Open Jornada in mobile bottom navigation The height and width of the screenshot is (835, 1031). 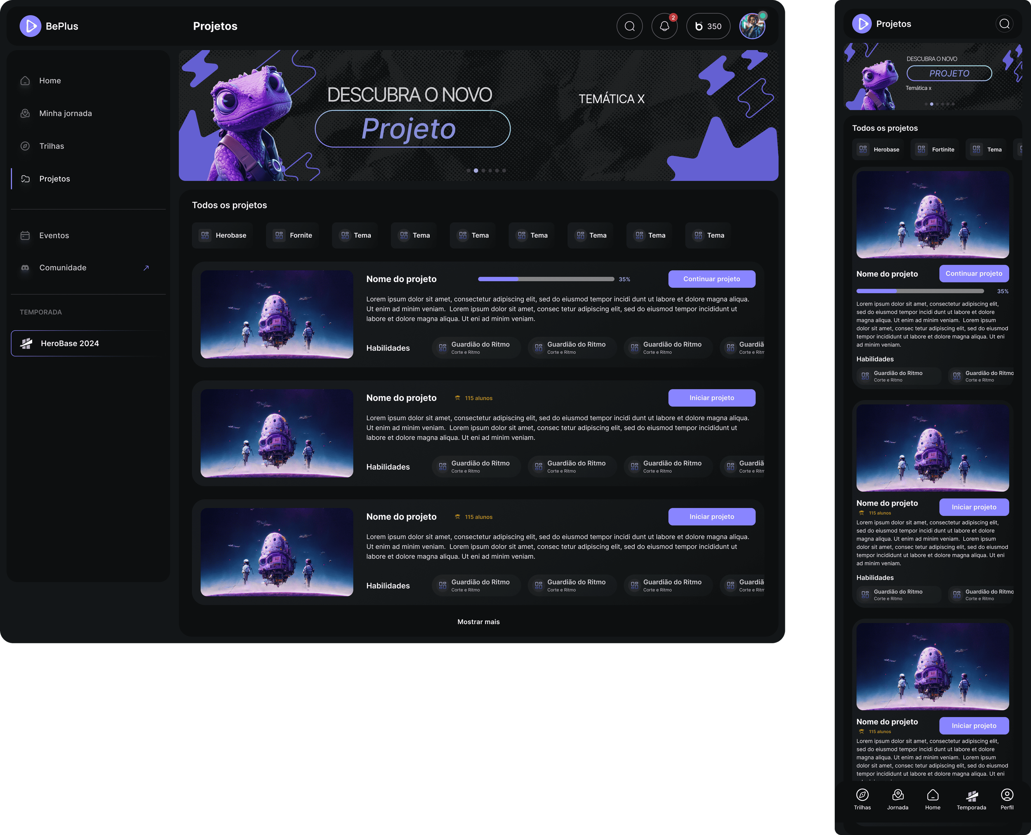point(898,800)
